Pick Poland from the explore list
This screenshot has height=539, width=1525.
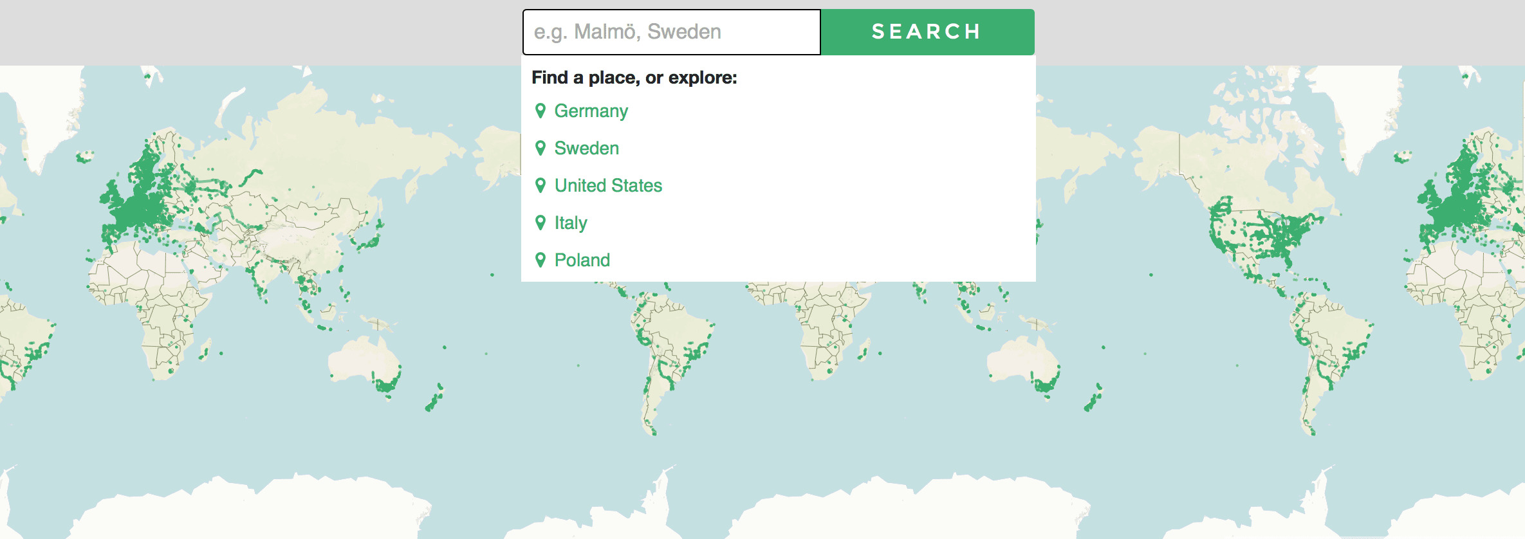[x=582, y=260]
